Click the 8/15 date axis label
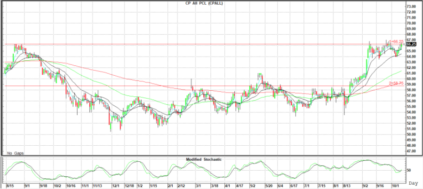This screenshot has width=423, height=189. point(10,186)
